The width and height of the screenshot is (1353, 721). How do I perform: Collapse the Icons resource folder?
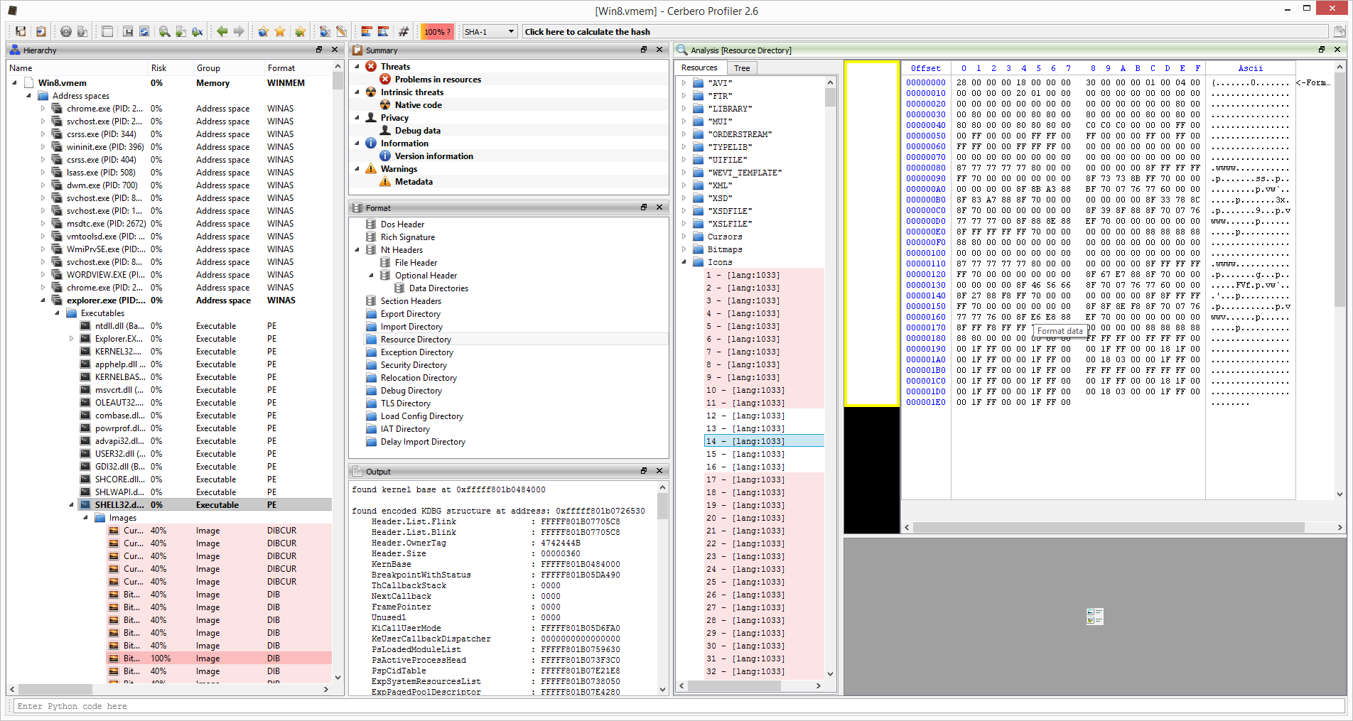[x=684, y=261]
